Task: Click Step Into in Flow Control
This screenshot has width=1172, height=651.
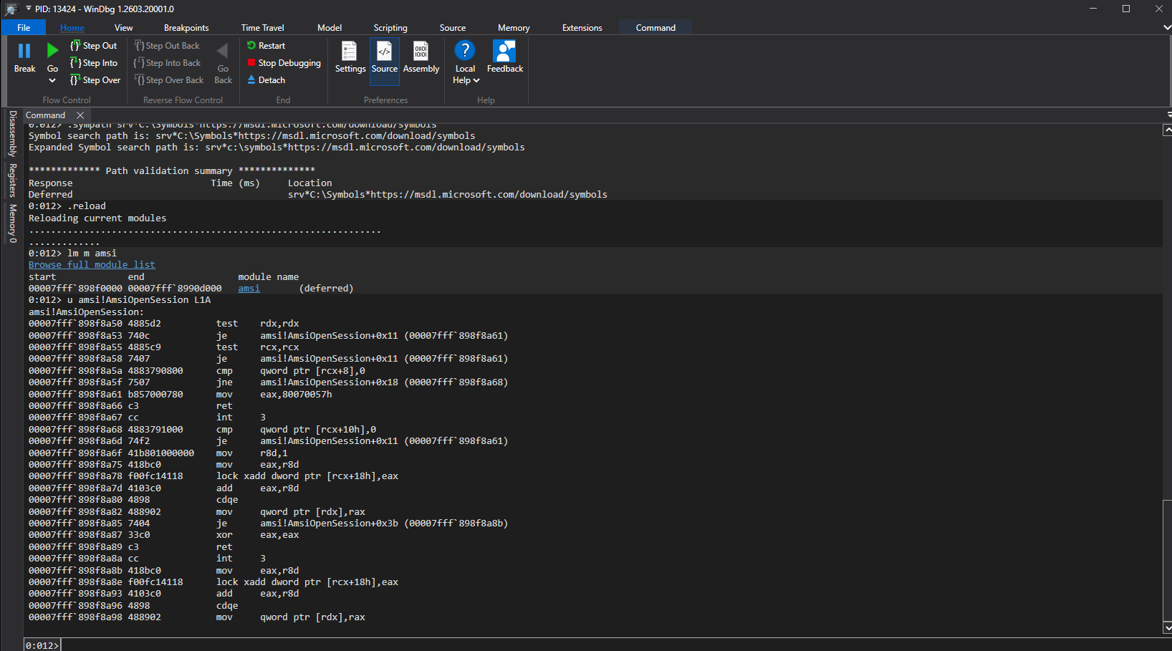Action: click(94, 63)
